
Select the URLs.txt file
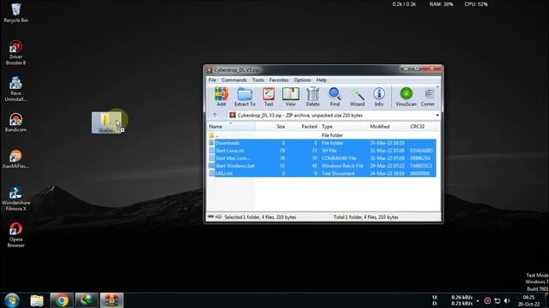pyautogui.click(x=322, y=173)
